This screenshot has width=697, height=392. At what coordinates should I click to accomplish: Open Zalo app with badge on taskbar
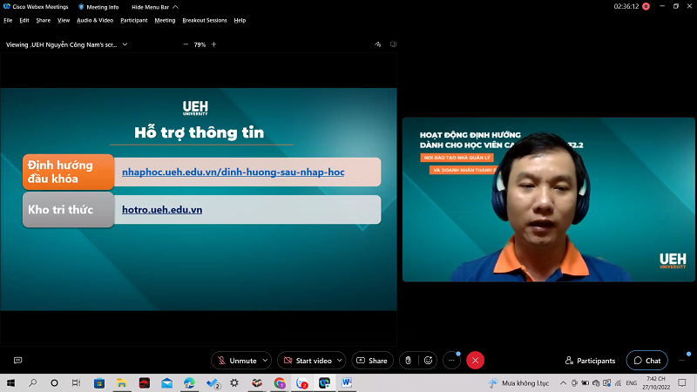301,382
